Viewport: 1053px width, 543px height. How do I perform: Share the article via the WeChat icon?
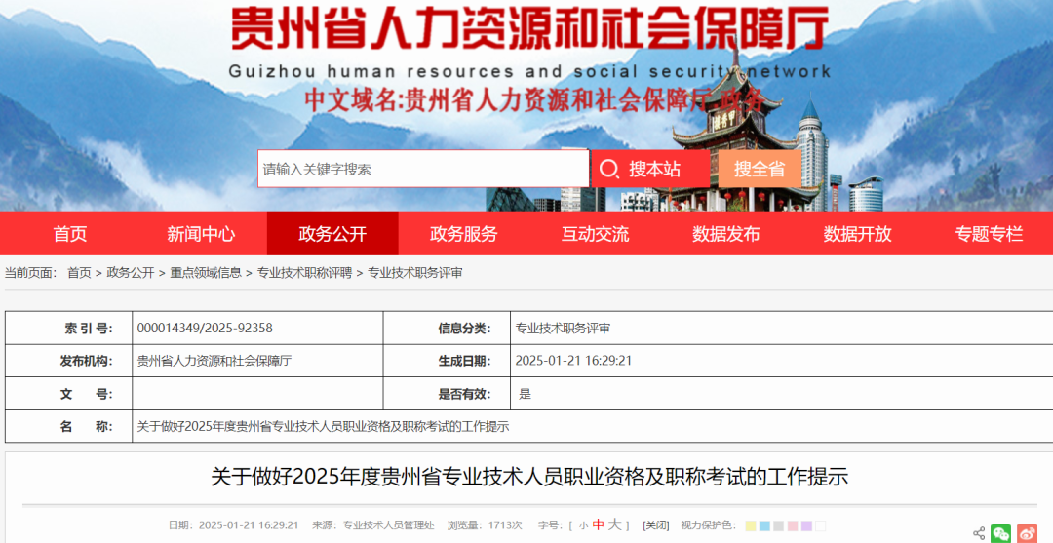click(x=1000, y=533)
